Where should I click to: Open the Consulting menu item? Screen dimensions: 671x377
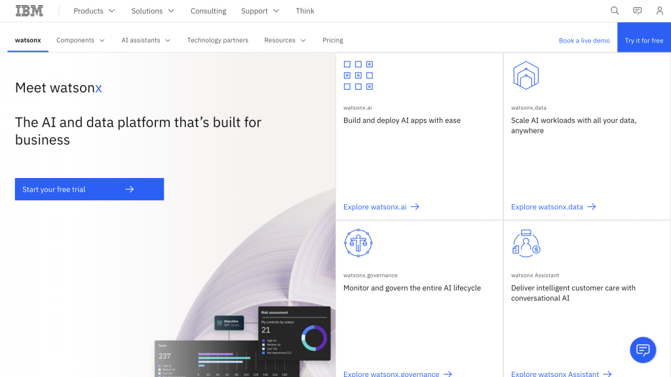[x=208, y=10]
